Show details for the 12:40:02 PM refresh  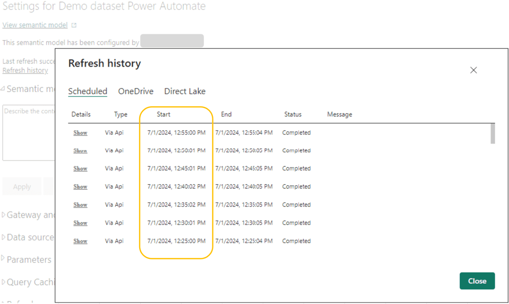coord(80,187)
